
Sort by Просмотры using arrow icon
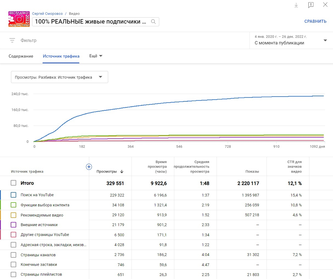122,172
